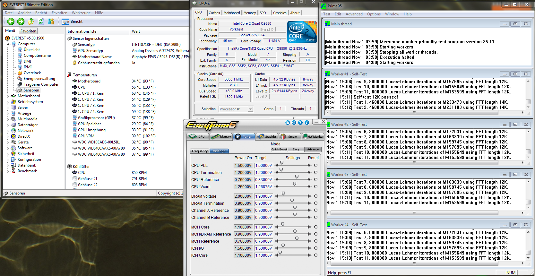
Task: Click the green Back arrow in EVEREST toolbar
Action: coord(11,22)
